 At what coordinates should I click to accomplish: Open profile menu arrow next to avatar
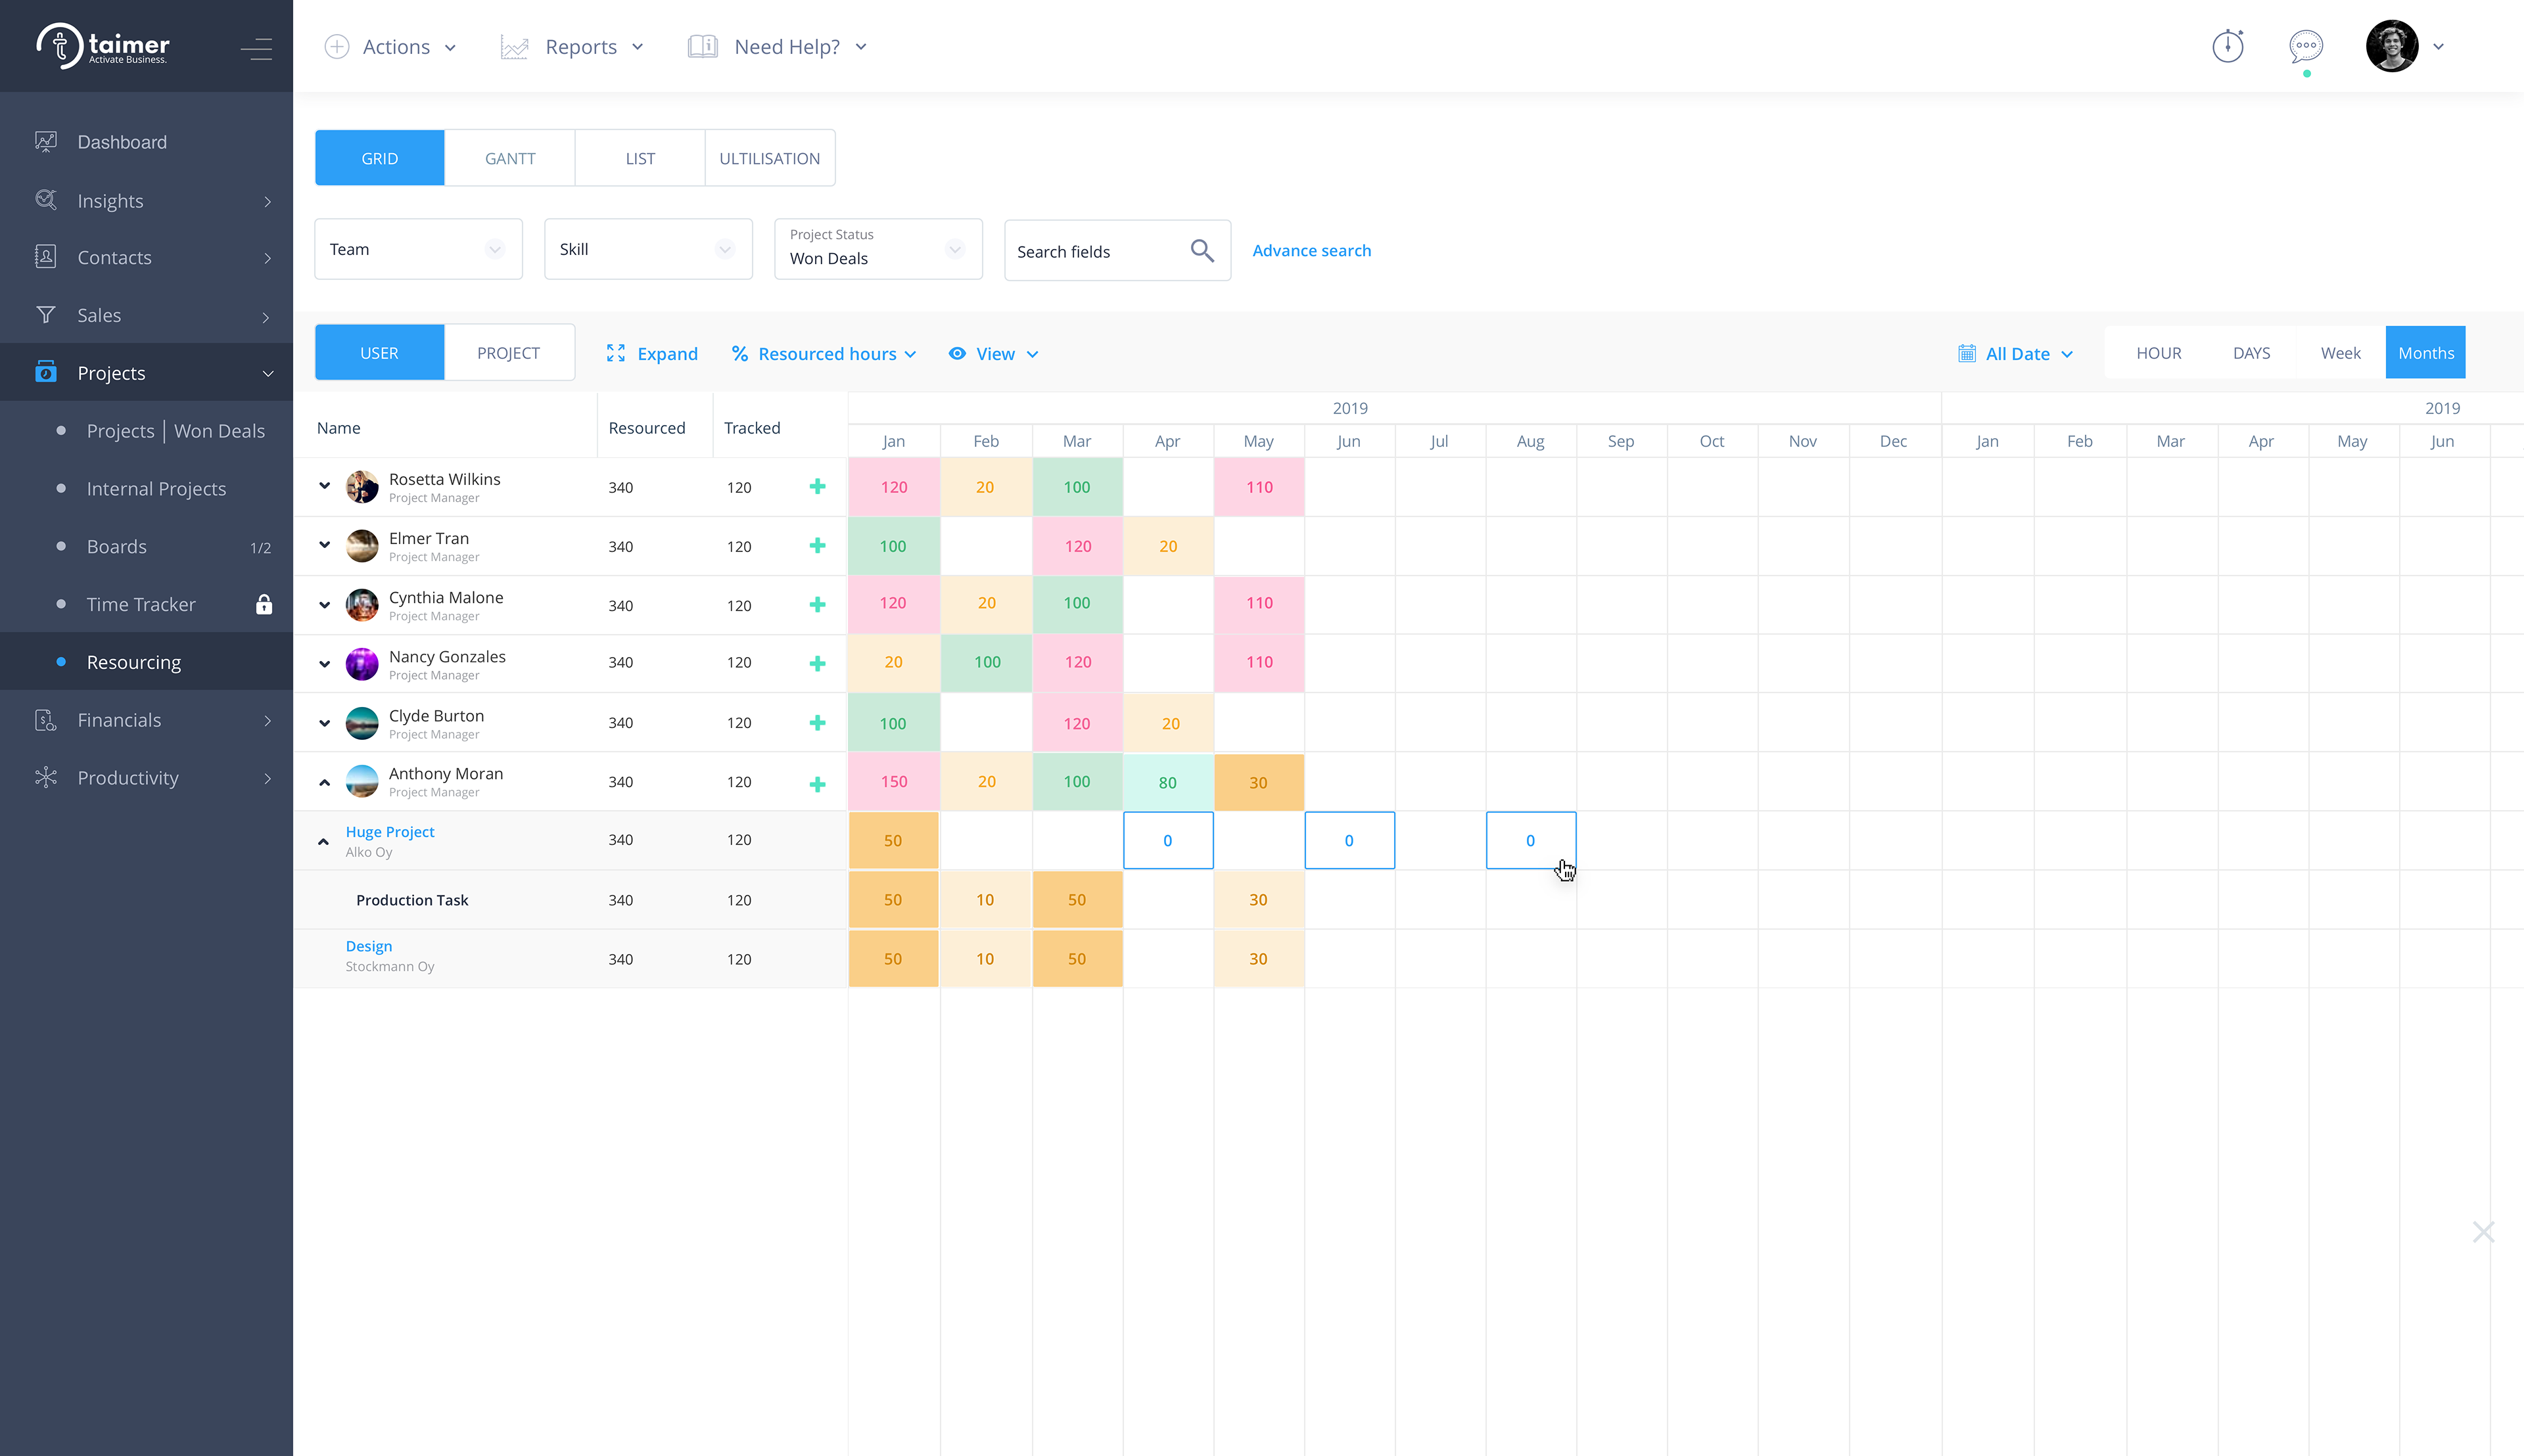click(2439, 46)
